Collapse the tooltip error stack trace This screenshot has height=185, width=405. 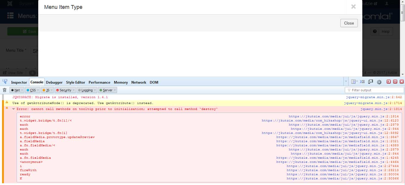pos(13,109)
